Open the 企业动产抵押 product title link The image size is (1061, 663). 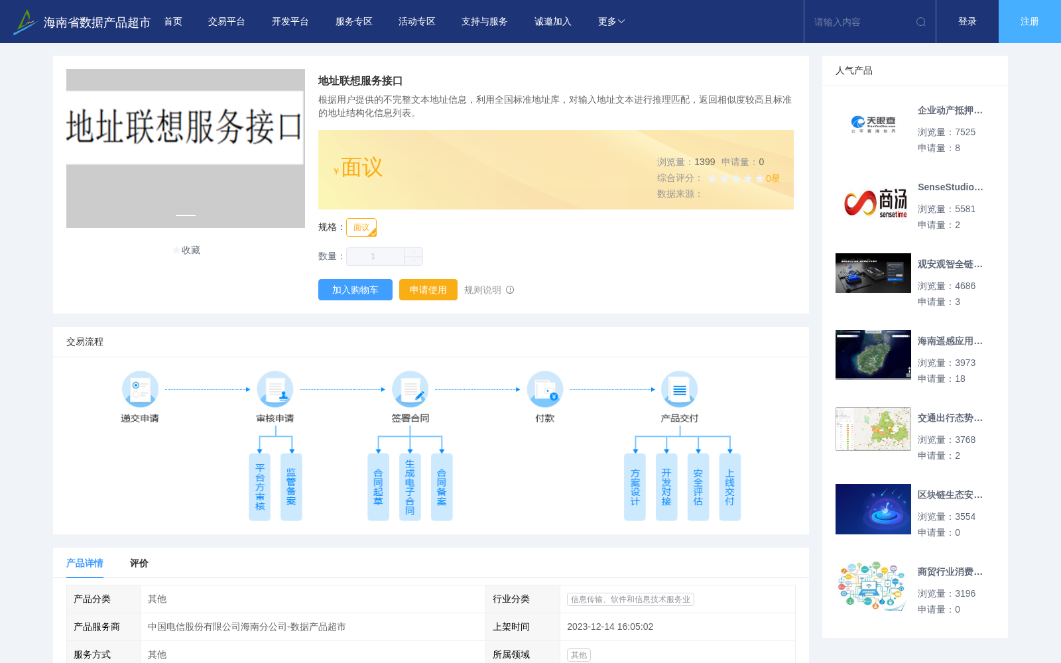pyautogui.click(x=950, y=111)
